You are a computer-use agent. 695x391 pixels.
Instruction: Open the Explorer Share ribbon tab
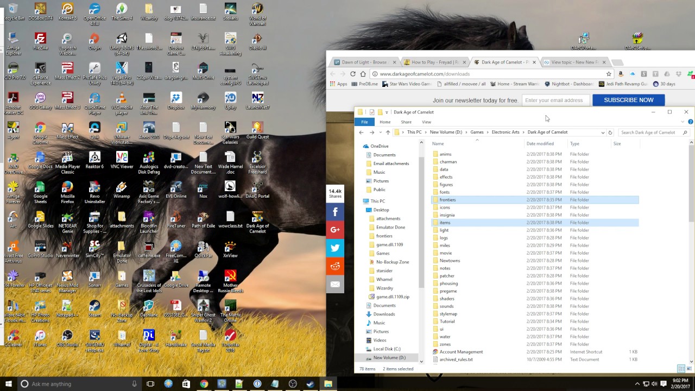pyautogui.click(x=406, y=122)
